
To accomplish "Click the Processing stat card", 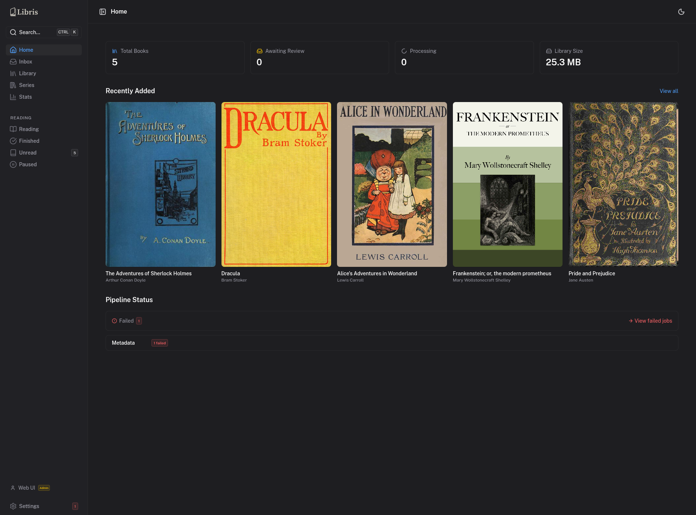I will click(x=464, y=58).
